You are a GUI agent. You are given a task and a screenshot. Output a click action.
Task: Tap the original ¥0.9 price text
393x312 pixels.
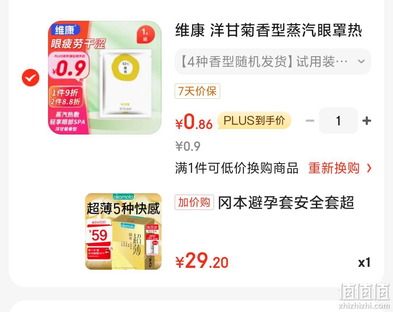point(188,146)
